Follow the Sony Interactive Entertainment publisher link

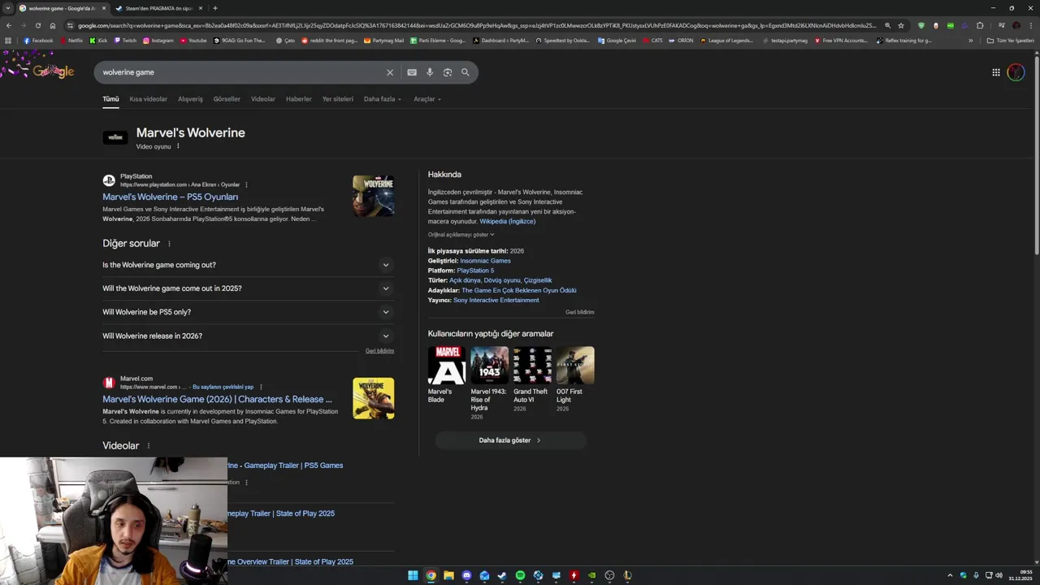[496, 300]
